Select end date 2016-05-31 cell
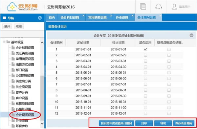The image size is (197, 129). (x=118, y=73)
